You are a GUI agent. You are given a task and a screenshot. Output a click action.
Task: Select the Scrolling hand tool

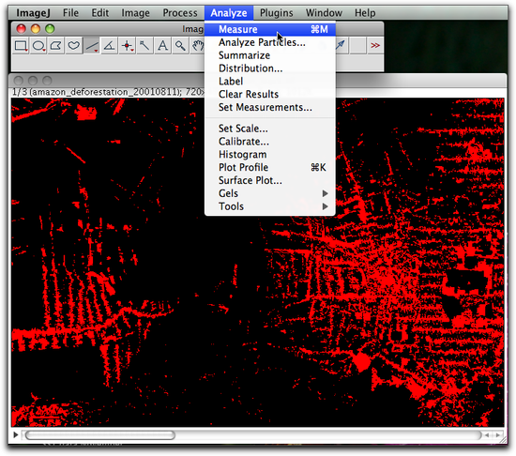197,45
